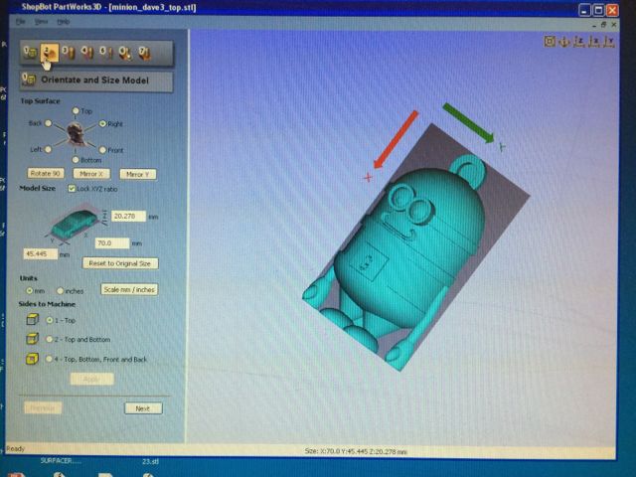Click the cube icon beside the 4-sides option
This screenshot has height=477, width=636.
33,359
